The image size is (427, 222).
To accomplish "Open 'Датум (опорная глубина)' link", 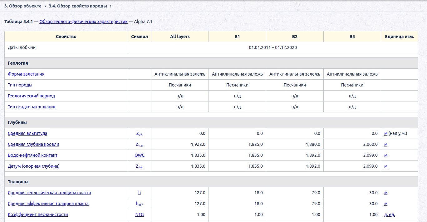I will [34, 166].
